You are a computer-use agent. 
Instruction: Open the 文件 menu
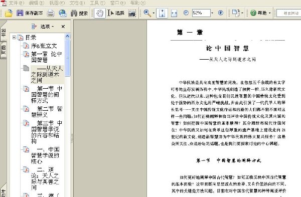point(17,3)
